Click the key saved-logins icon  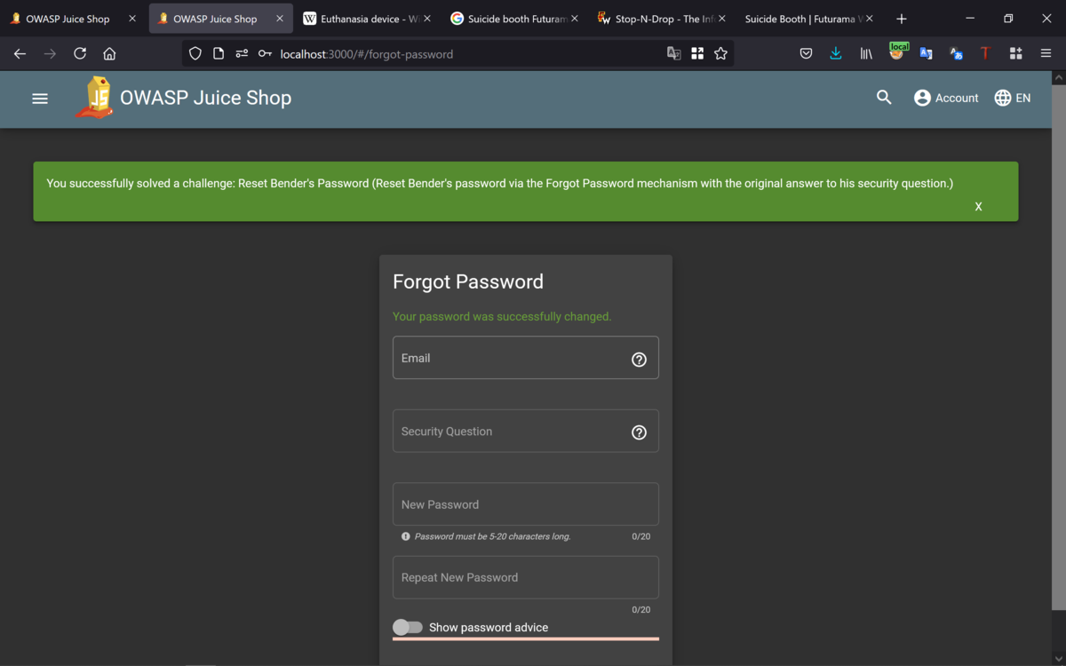265,53
